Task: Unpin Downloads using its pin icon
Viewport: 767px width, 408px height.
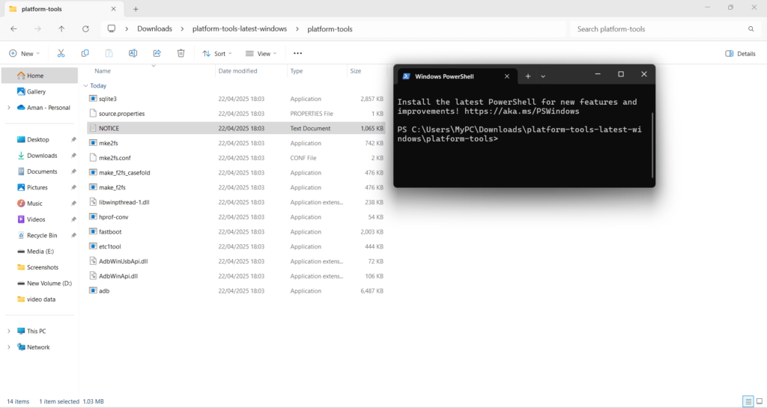Action: [x=73, y=156]
